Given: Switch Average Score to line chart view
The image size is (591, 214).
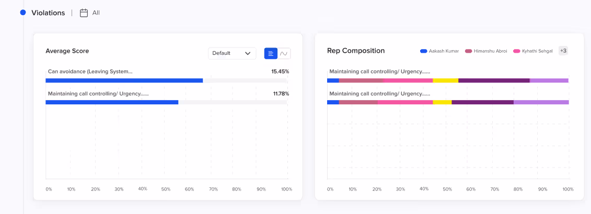Looking at the screenshot, I should click(x=284, y=53).
